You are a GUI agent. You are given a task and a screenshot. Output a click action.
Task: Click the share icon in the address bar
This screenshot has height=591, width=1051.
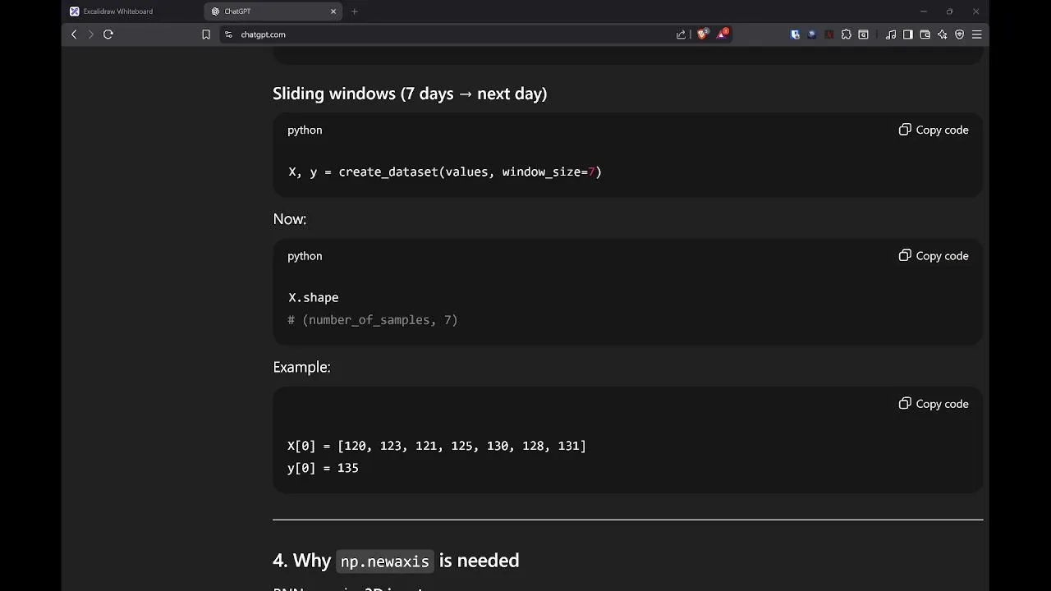coord(681,34)
